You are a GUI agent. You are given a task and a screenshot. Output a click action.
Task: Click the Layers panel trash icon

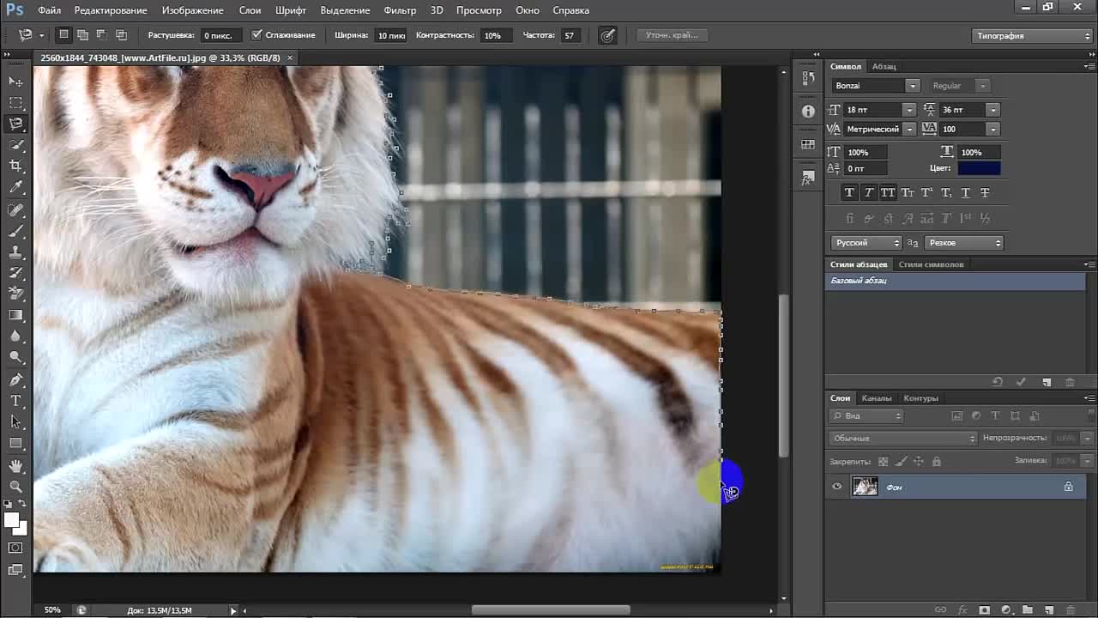click(x=1071, y=610)
